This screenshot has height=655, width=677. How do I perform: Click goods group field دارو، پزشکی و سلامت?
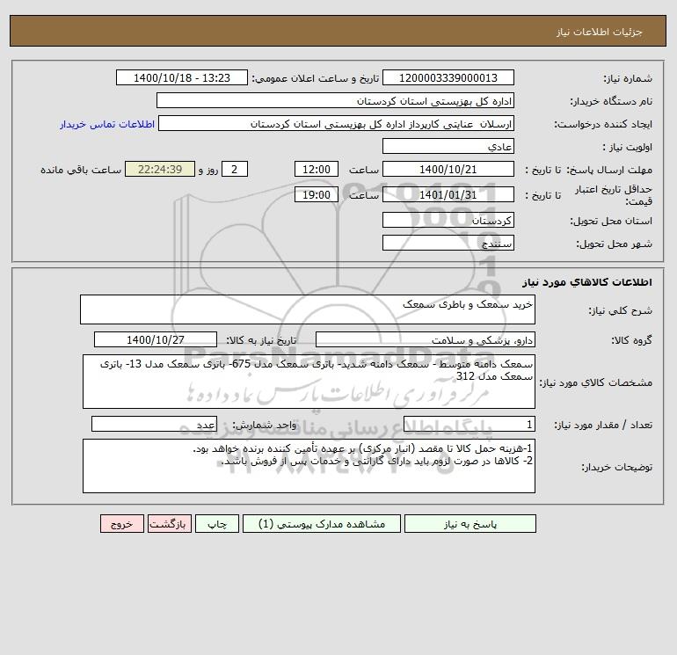[x=426, y=339]
